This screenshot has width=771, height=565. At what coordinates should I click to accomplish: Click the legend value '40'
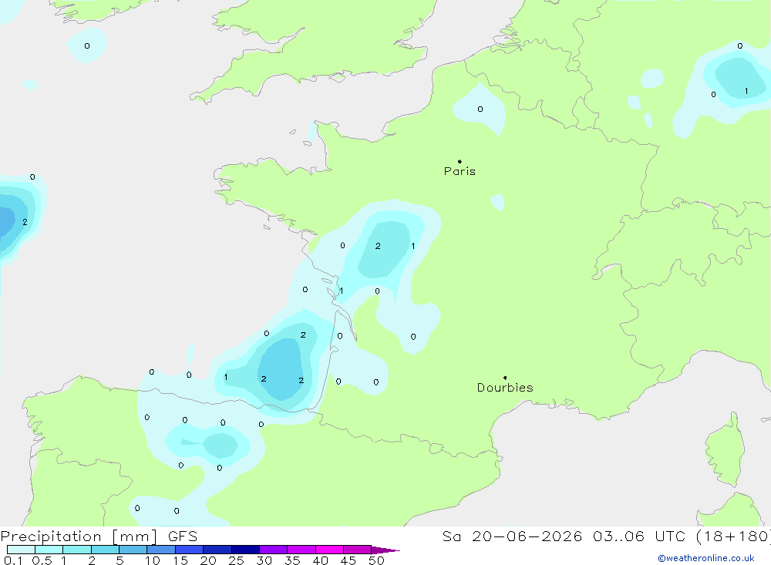[x=321, y=560]
